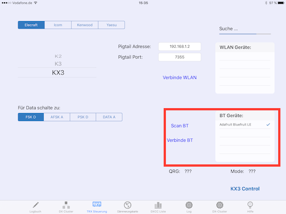Image resolution: width=286 pixels, height=214 pixels.
Task: Tap the Scan BT button
Action: pos(180,126)
